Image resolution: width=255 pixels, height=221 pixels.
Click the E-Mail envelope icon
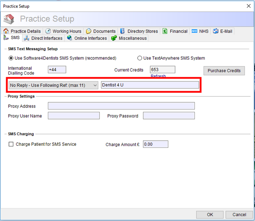(x=216, y=31)
